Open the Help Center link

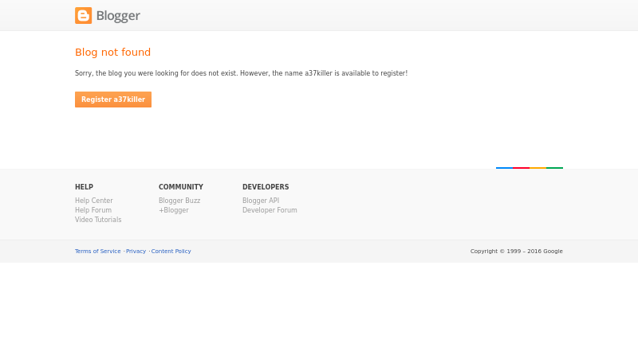94,201
